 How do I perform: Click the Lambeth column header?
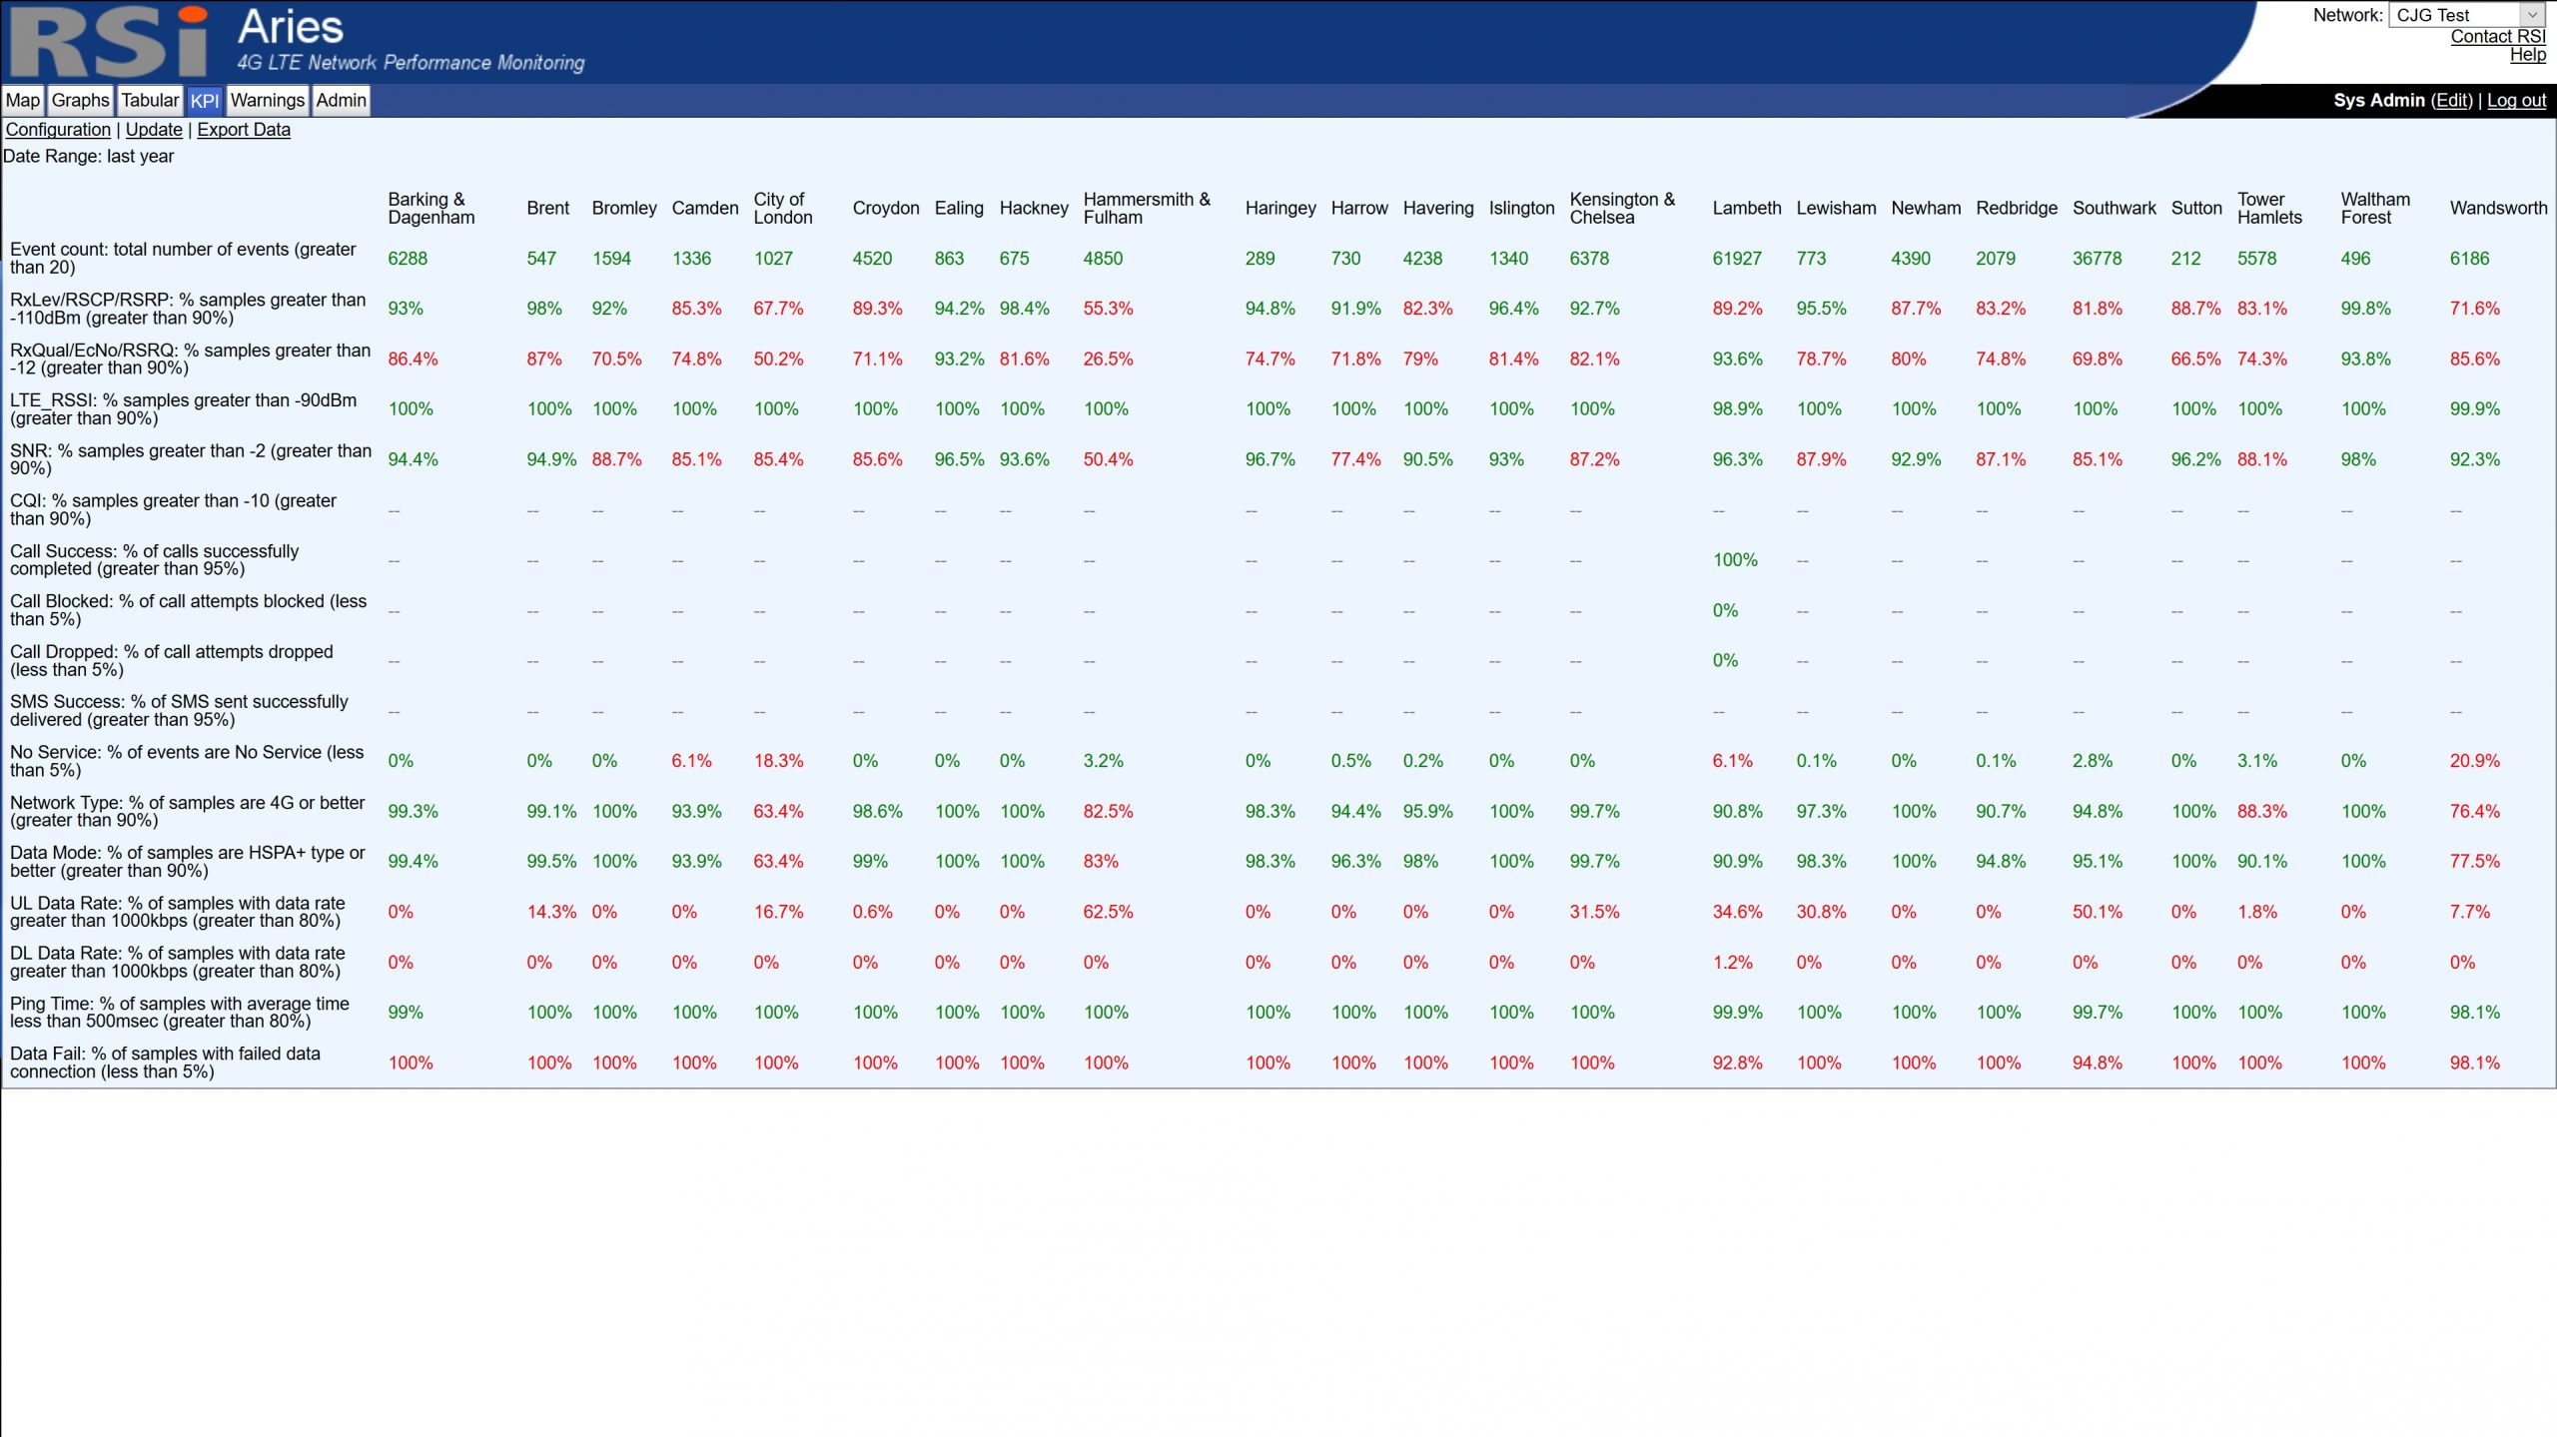(x=1746, y=208)
